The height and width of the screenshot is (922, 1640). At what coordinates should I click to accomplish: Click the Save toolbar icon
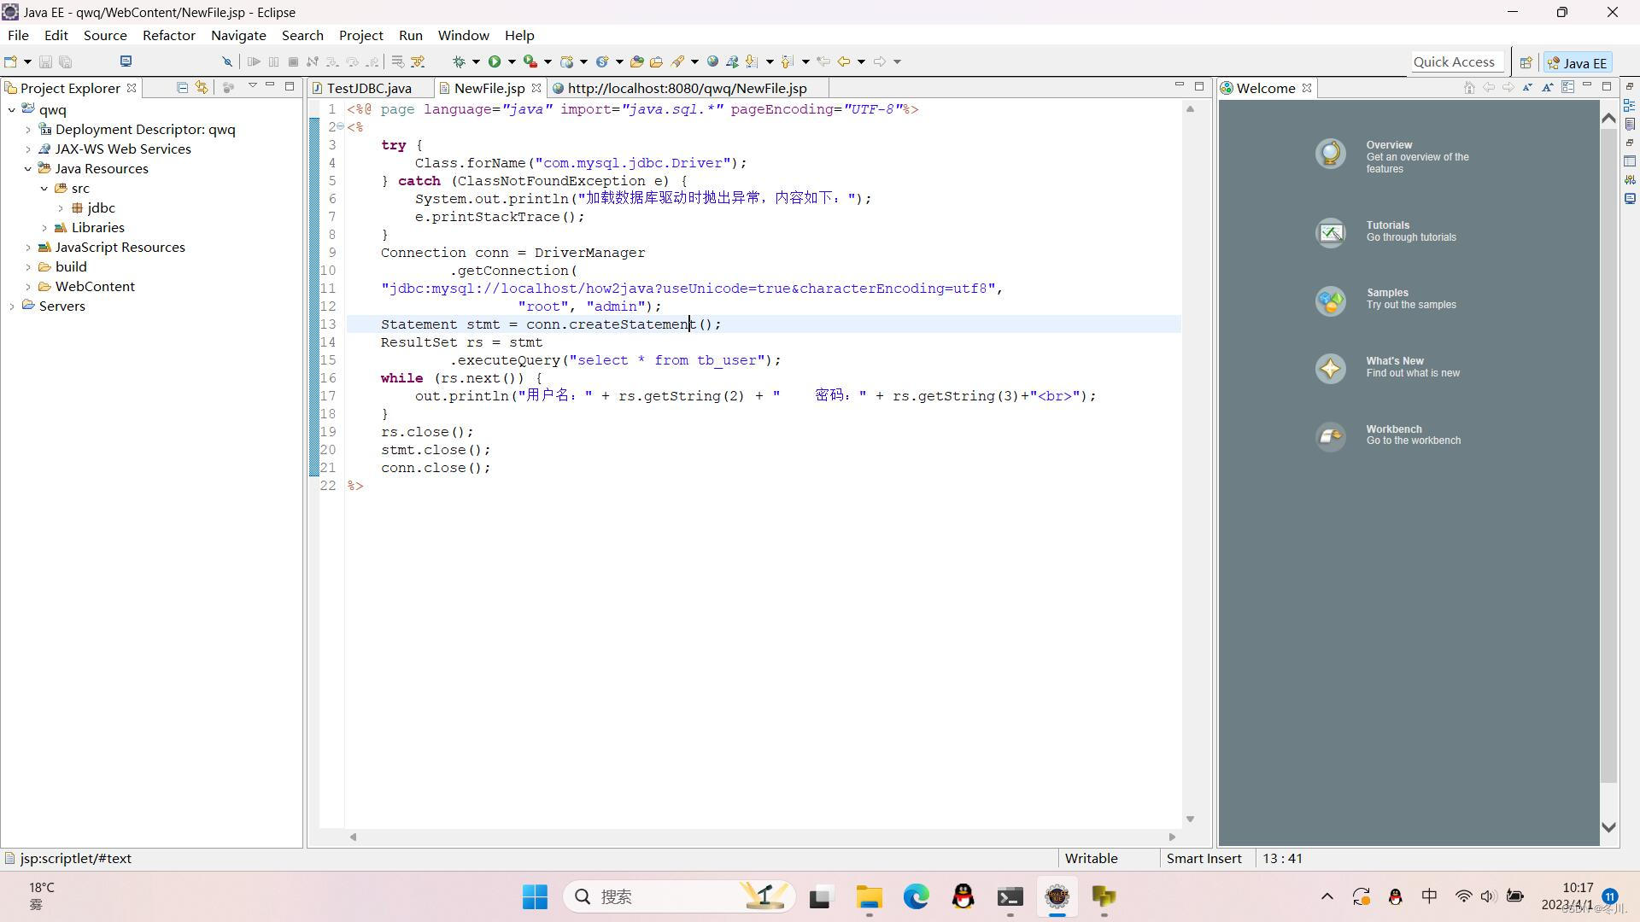(x=46, y=61)
